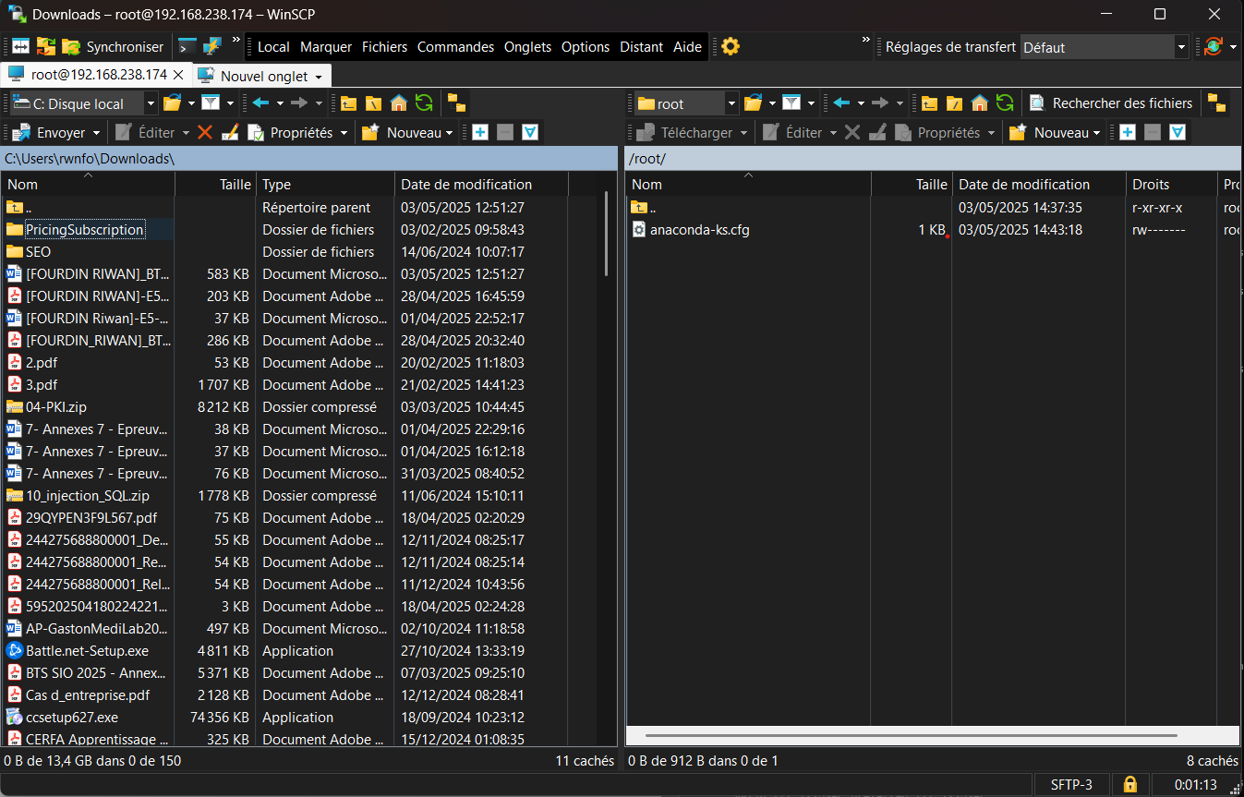Go to remote home directory icon
1244x797 pixels.
click(980, 103)
